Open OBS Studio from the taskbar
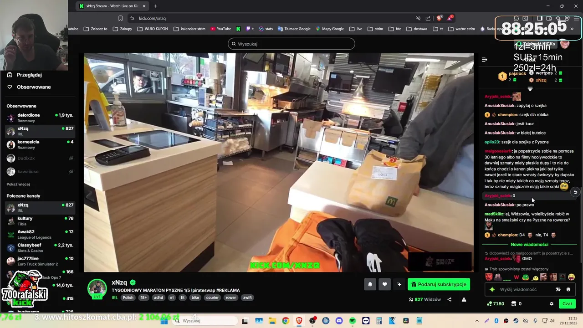The height and width of the screenshot is (328, 583). (x=312, y=321)
